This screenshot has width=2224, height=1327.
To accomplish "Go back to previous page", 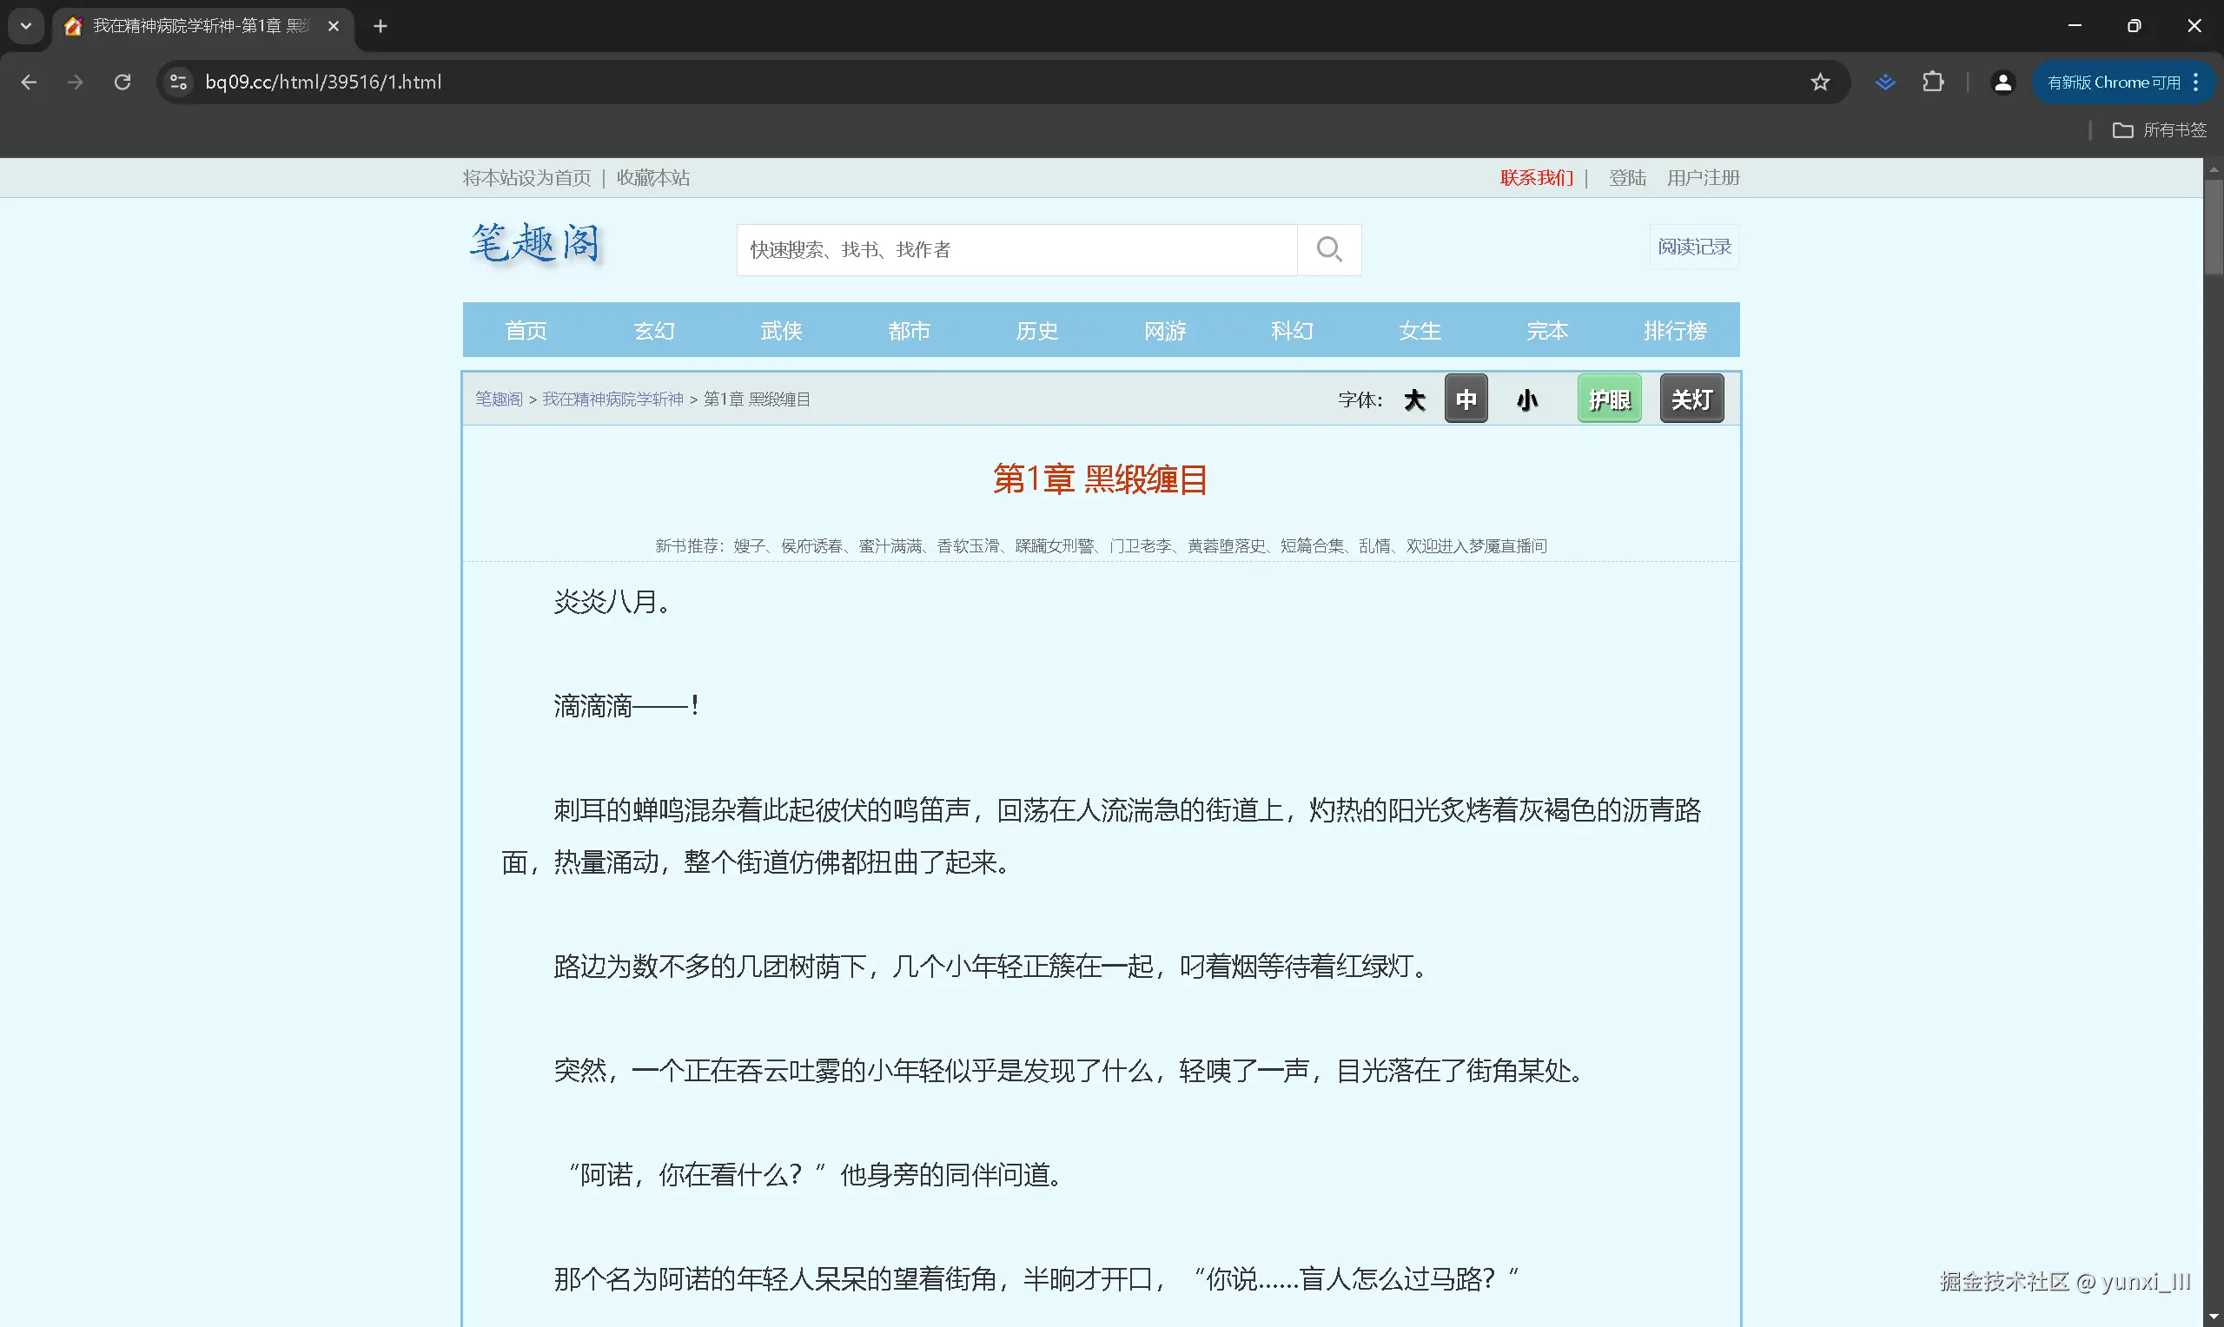I will (29, 83).
